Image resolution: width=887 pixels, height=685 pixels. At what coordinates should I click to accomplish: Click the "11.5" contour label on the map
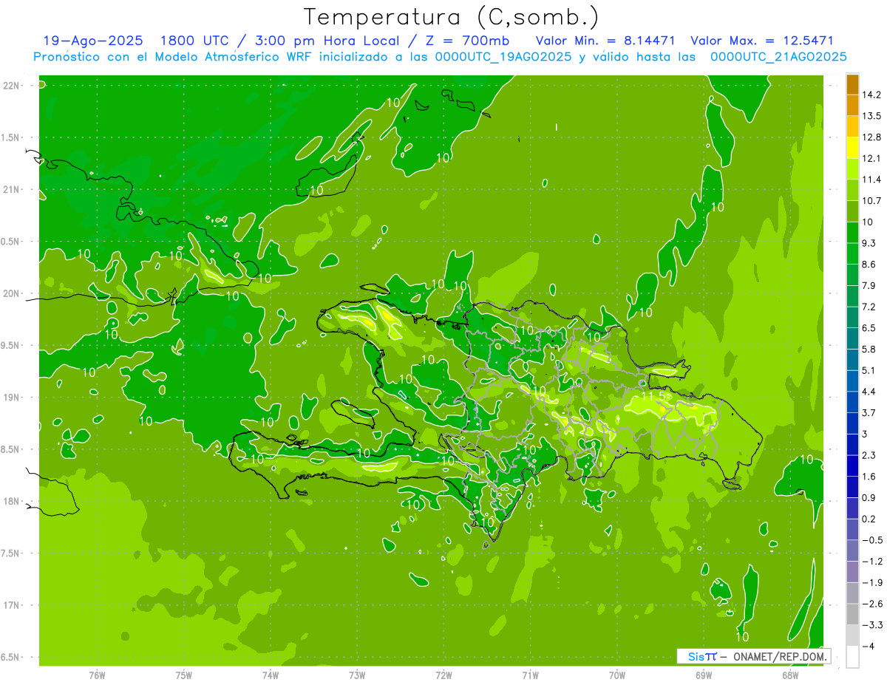click(654, 397)
